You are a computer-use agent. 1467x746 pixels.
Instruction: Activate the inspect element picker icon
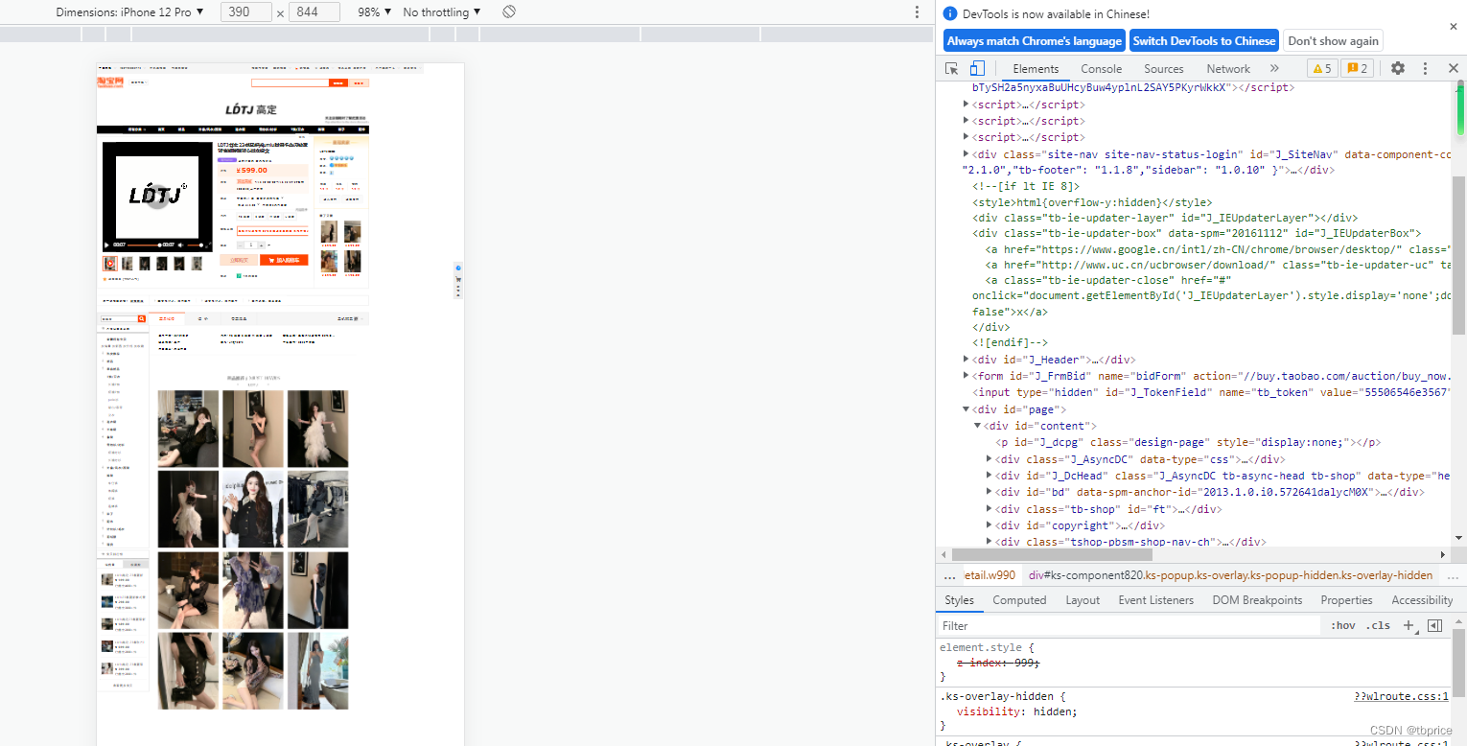(952, 68)
